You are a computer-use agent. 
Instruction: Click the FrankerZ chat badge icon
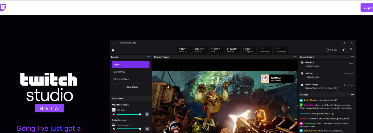tap(301, 123)
